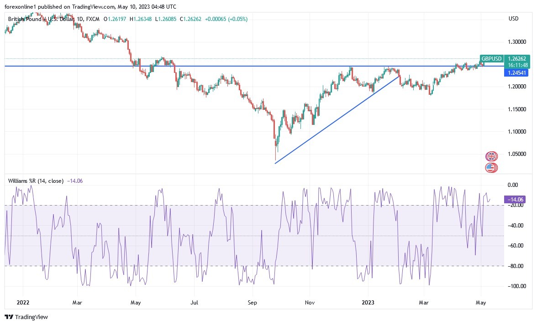Click the USD currency label on price axis
537x325 pixels.
513,18
